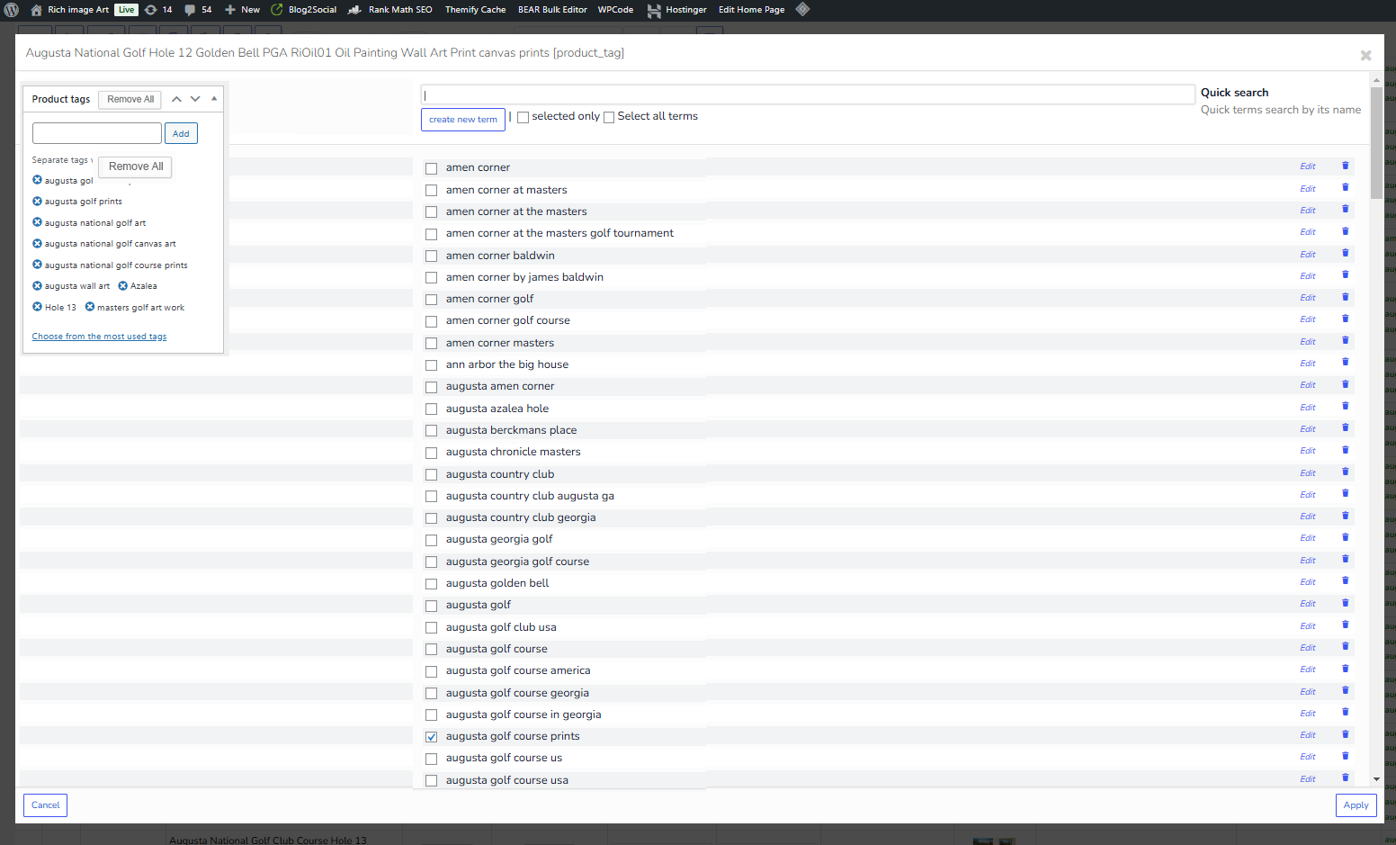Click trash icon for 'augusta golf' term
This screenshot has height=845, width=1396.
tap(1345, 603)
